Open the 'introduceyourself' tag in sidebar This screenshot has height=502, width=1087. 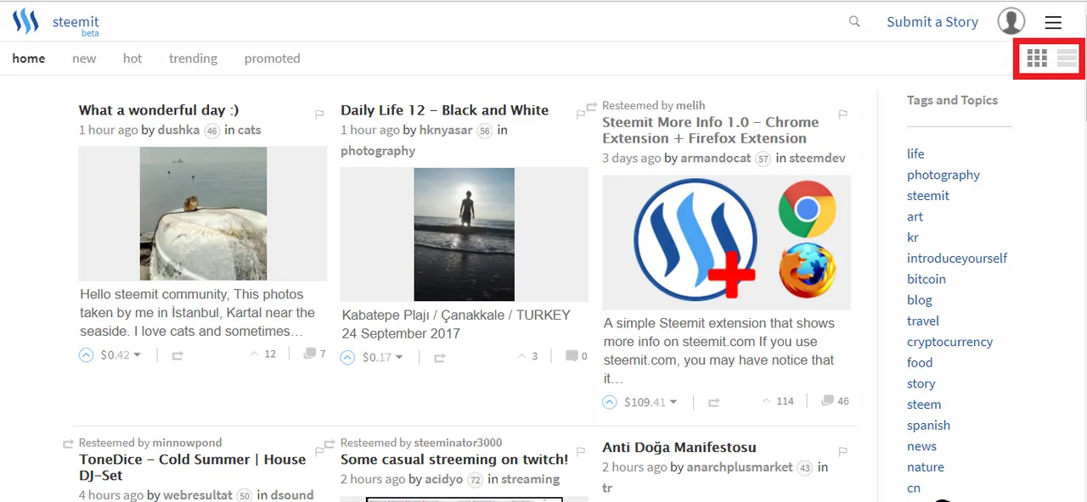(957, 258)
